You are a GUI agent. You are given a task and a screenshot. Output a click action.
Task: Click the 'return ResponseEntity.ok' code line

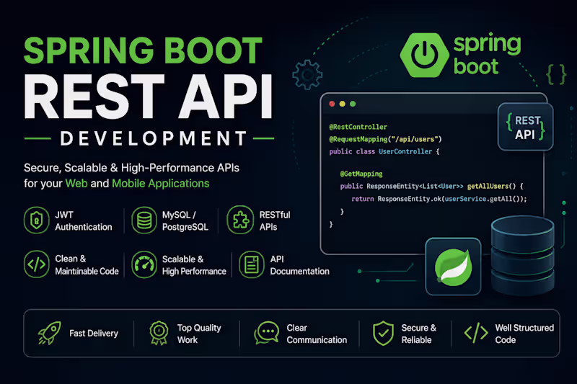click(x=439, y=199)
